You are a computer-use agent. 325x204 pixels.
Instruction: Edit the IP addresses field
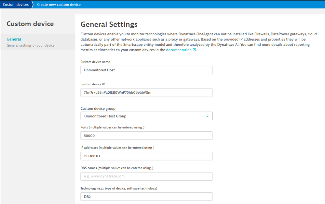[146, 156]
